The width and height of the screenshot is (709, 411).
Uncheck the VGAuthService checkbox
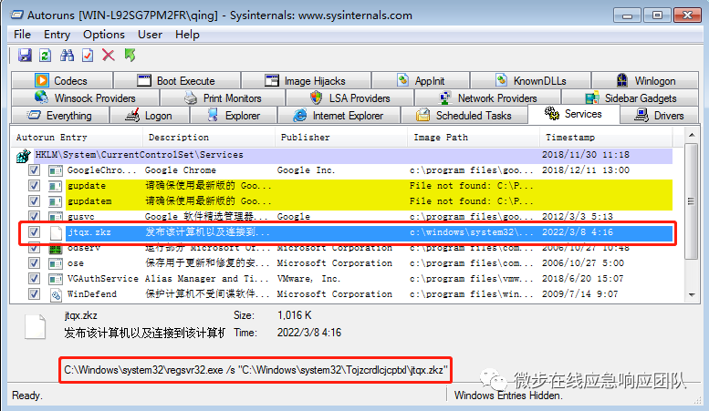pos(34,279)
